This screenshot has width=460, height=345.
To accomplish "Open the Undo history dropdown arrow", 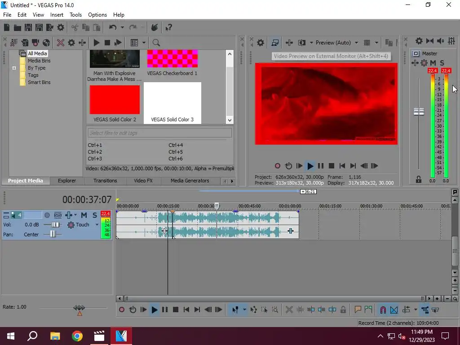I will (x=122, y=27).
